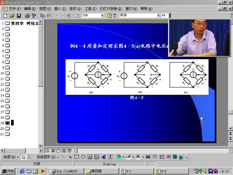Image resolution: width=233 pixels, height=175 pixels.
Task: Click the 3-D style cube icon
Action: [181, 157]
